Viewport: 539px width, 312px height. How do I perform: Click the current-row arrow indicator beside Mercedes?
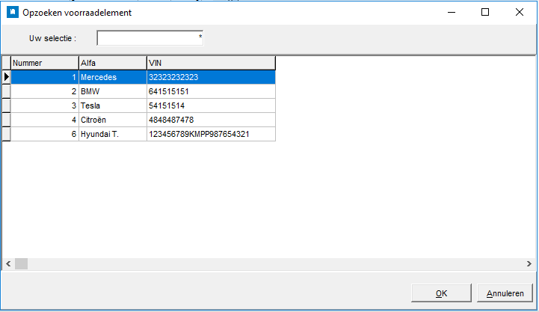coord(7,76)
